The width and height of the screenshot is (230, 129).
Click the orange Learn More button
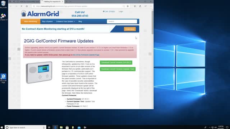130,29
